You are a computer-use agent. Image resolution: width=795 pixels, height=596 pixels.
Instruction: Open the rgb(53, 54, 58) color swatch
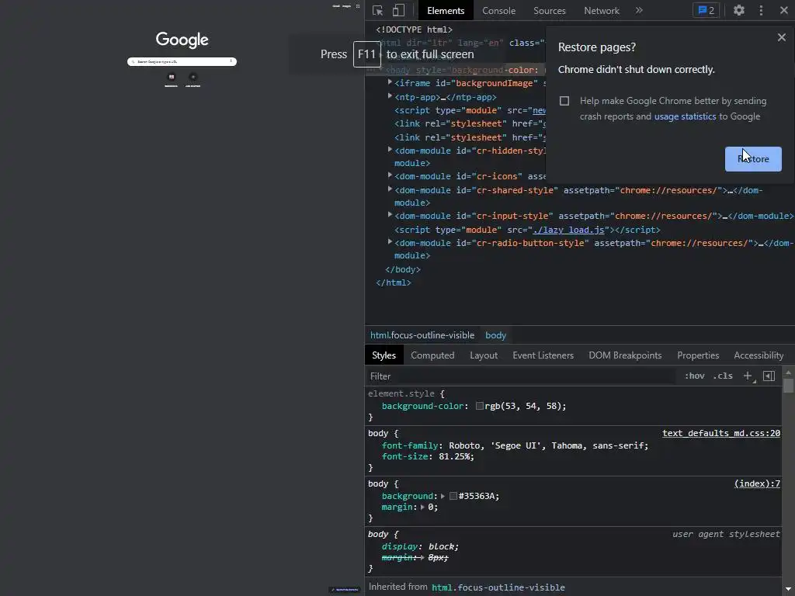point(479,406)
